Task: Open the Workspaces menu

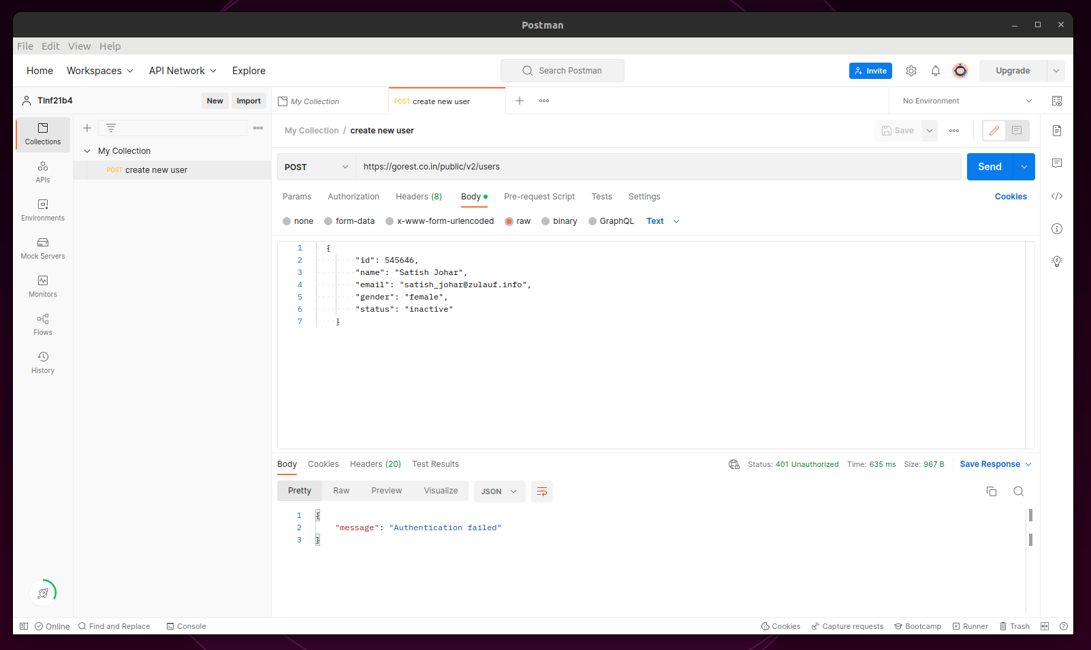Action: (x=100, y=71)
